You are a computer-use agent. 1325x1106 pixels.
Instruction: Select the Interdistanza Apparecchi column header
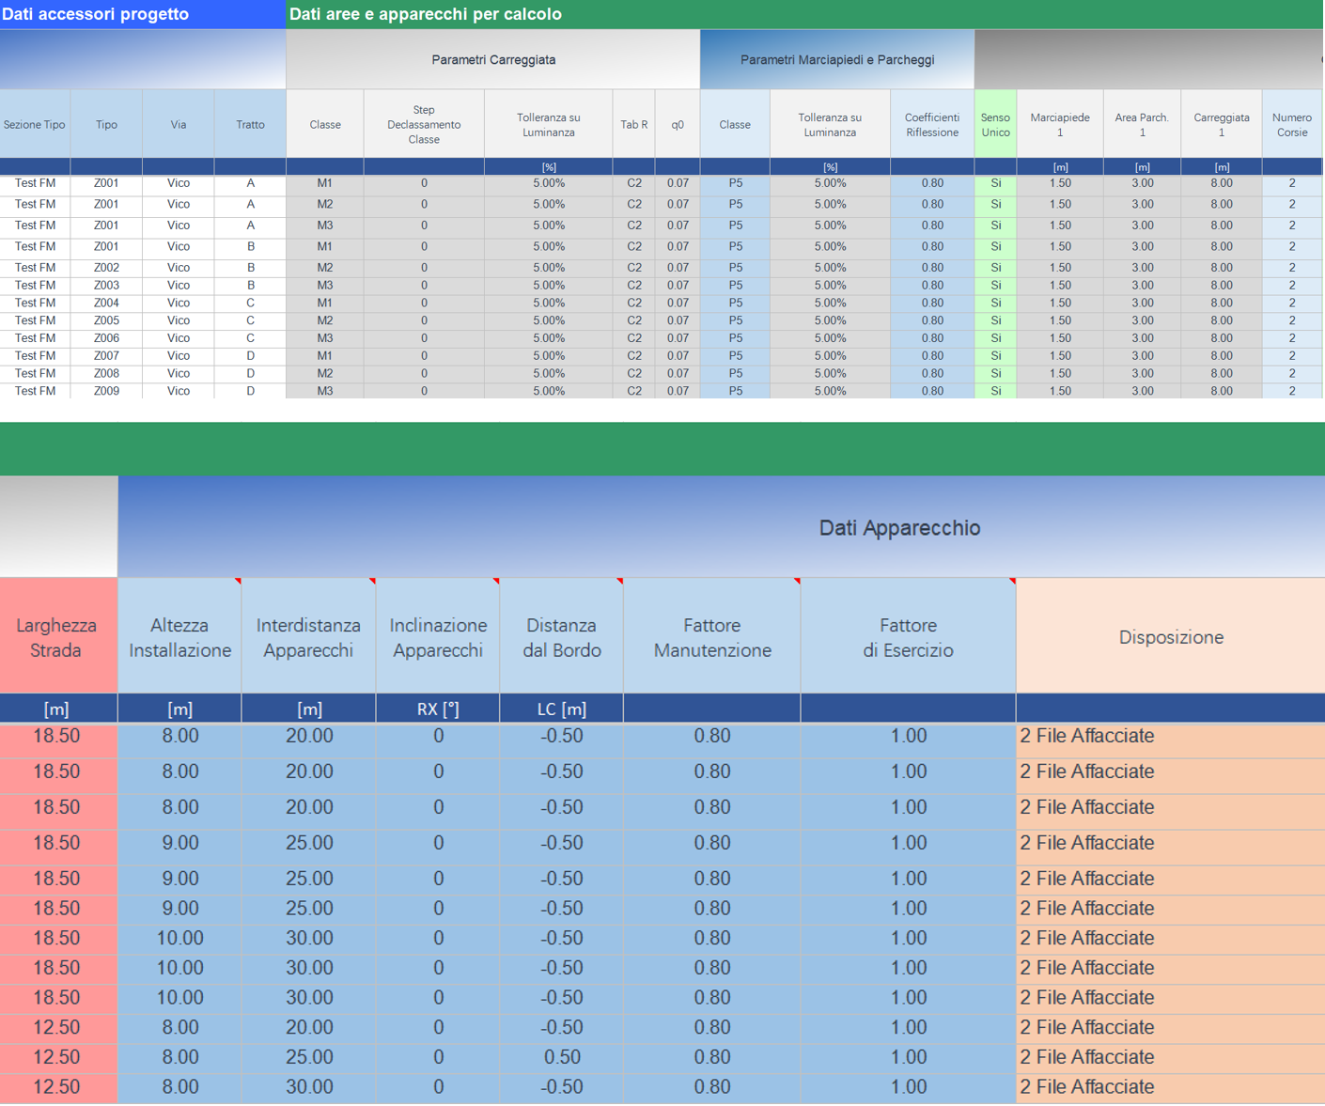(x=308, y=637)
